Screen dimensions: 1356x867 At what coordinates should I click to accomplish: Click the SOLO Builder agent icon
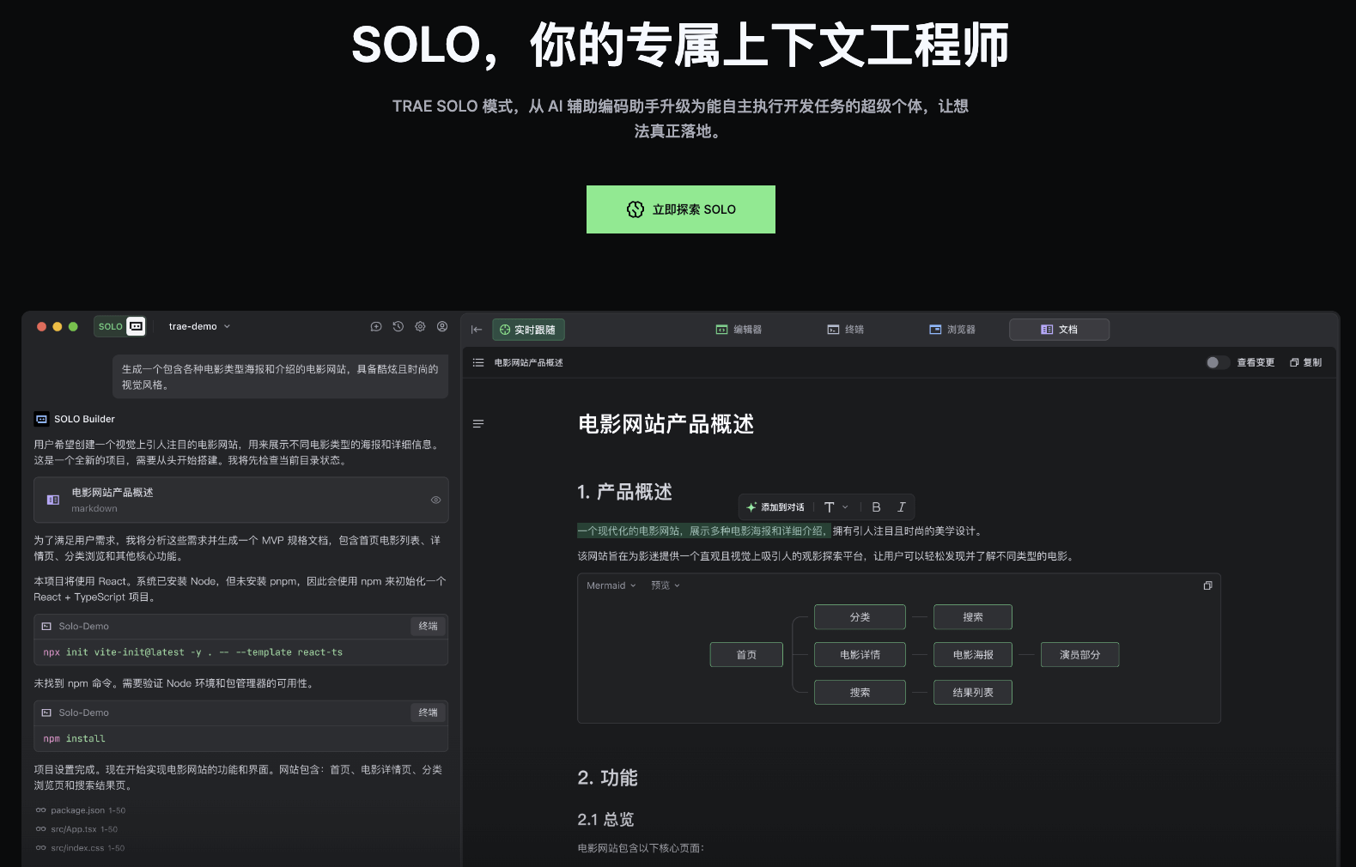coord(41,419)
